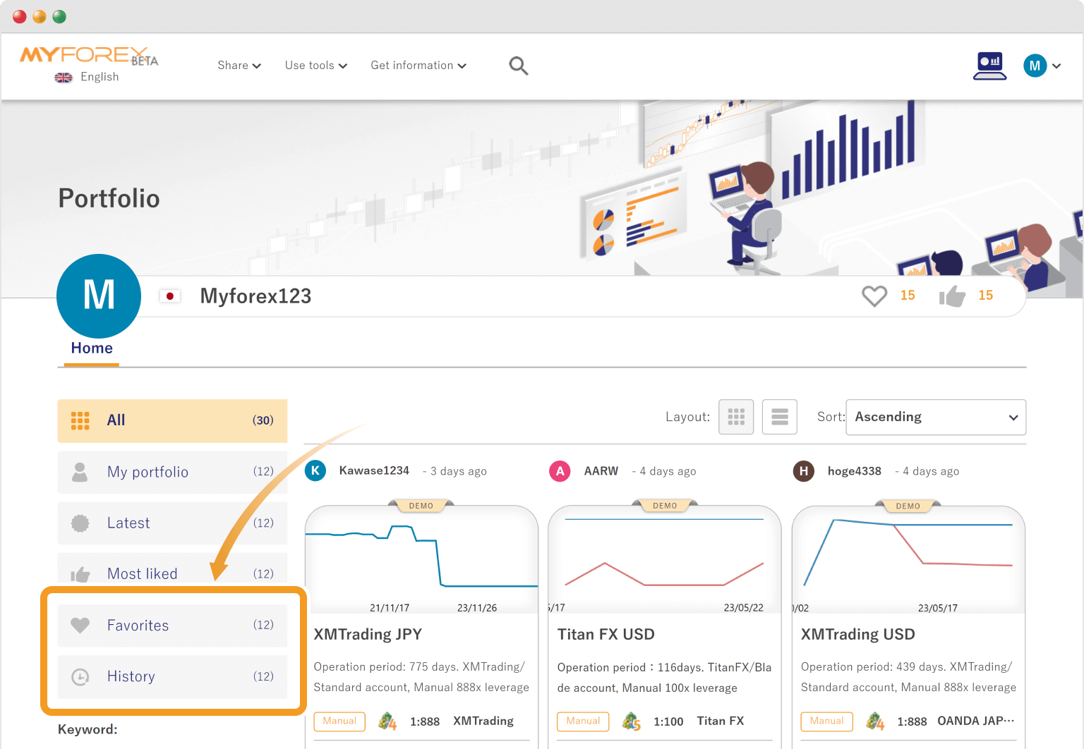This screenshot has width=1084, height=749.
Task: Click the OANDA JAP broker name
Action: [976, 721]
